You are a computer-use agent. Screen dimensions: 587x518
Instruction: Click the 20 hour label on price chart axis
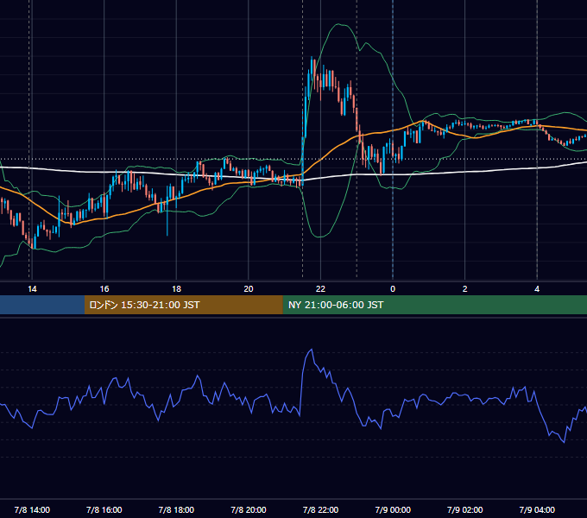click(x=249, y=289)
